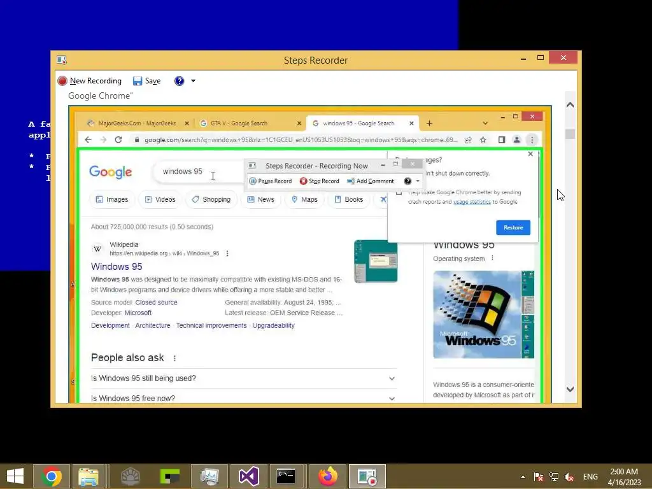
Task: Click the Steps Recorder scrollbar down arrow
Action: [570, 389]
